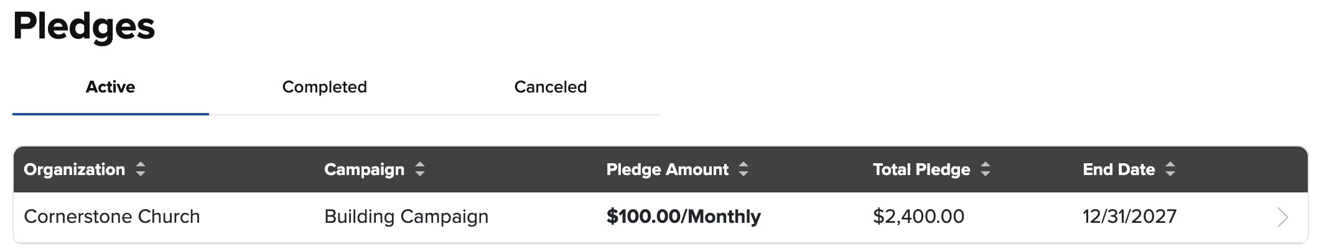Viewport: 1324px width, 252px height.
Task: Click the $2,400.00 total pledge value
Action: pos(918,217)
